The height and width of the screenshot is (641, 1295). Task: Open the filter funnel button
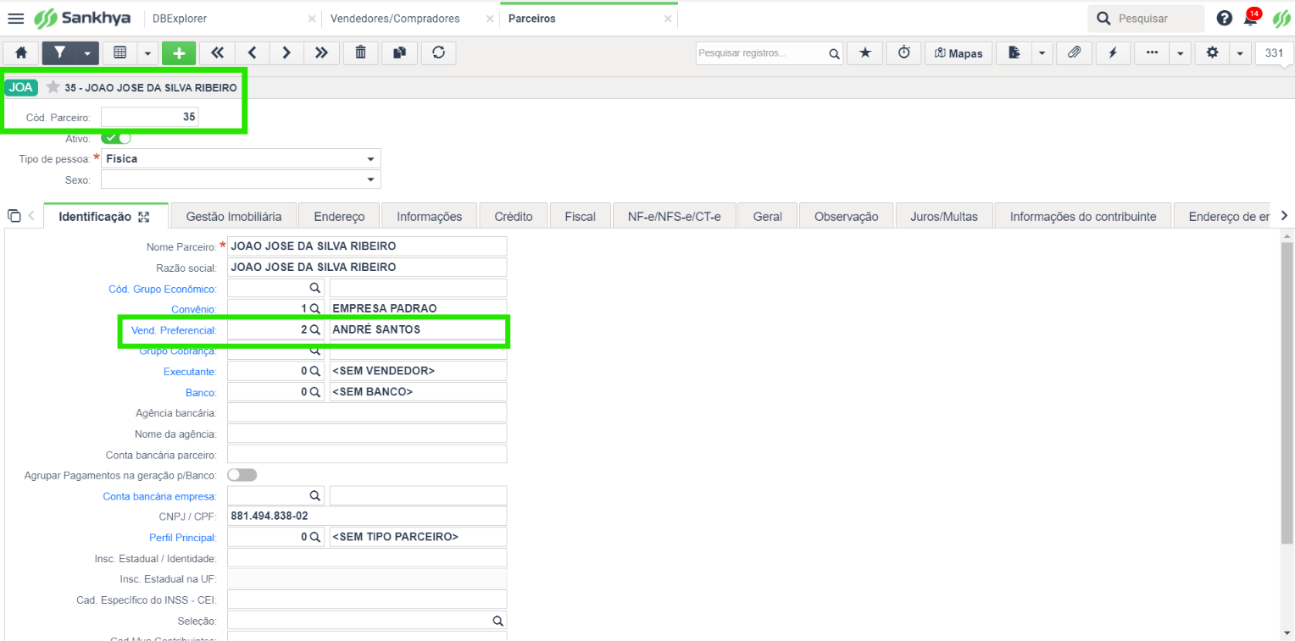59,52
